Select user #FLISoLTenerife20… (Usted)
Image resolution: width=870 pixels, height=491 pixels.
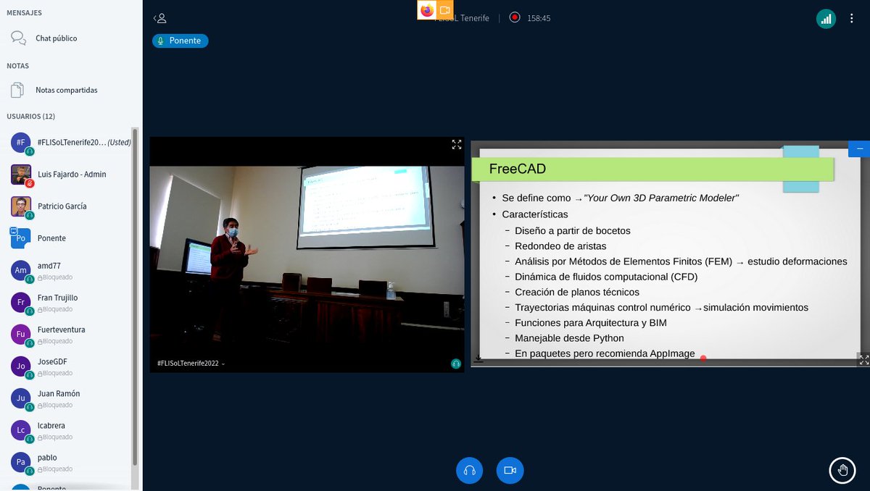coord(69,143)
